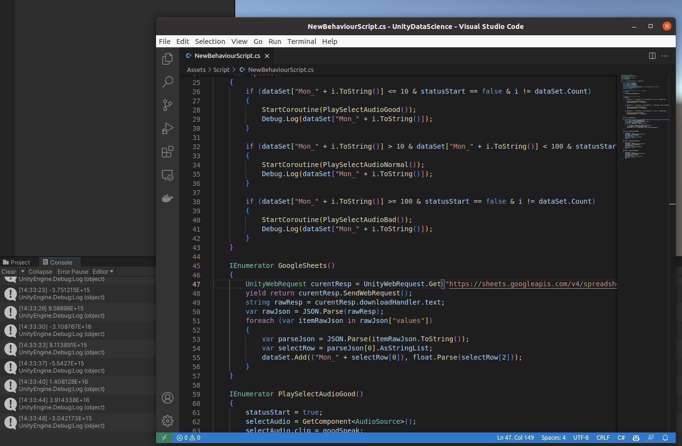Open the remote window indicator
This screenshot has width=682, height=446.
(x=164, y=438)
